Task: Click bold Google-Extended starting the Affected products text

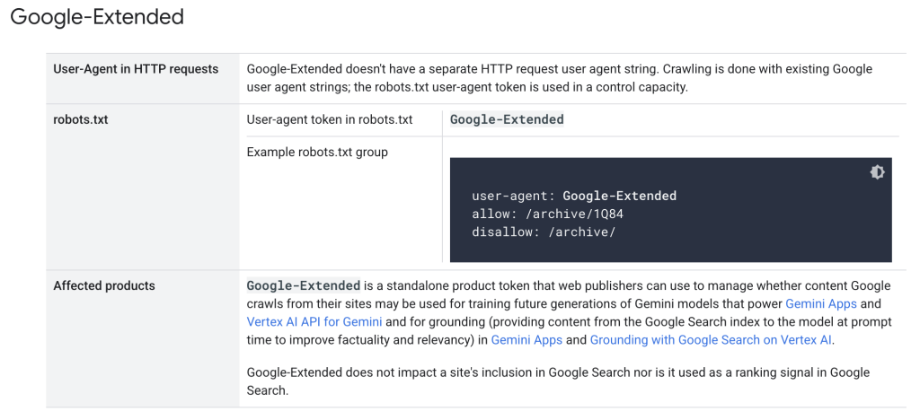Action: pos(304,286)
